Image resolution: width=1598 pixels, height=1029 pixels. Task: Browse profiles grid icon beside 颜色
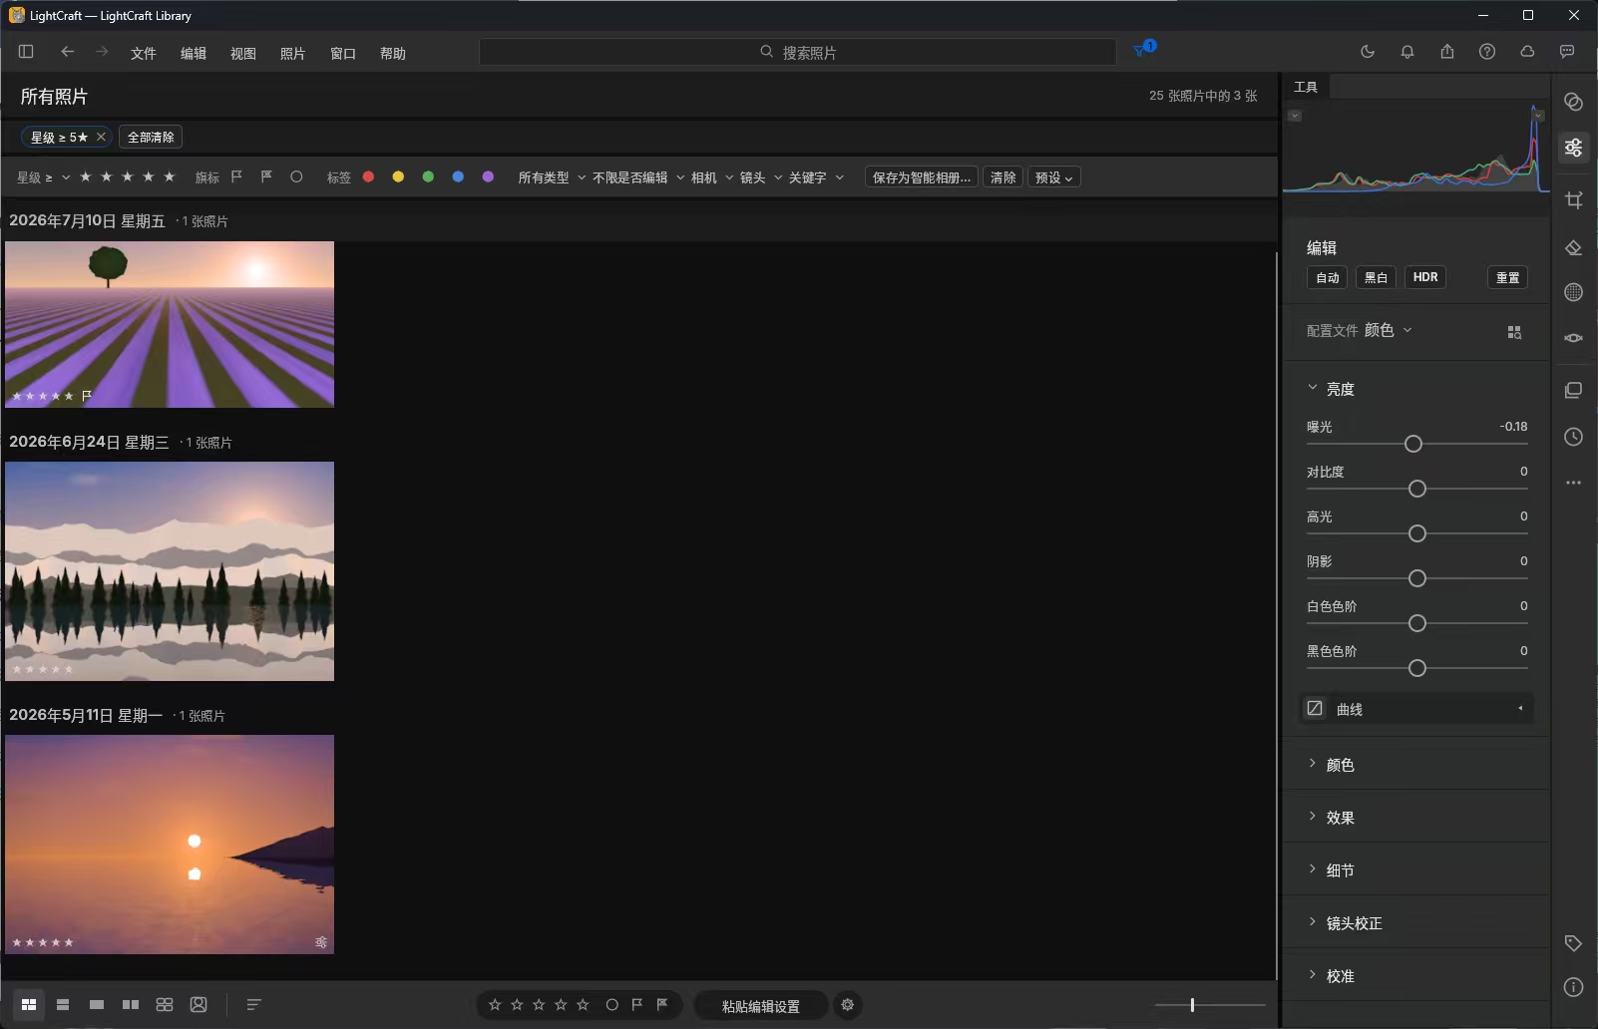click(x=1514, y=332)
